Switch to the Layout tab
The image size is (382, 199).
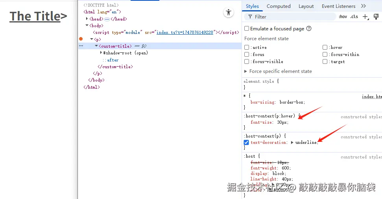(306, 6)
